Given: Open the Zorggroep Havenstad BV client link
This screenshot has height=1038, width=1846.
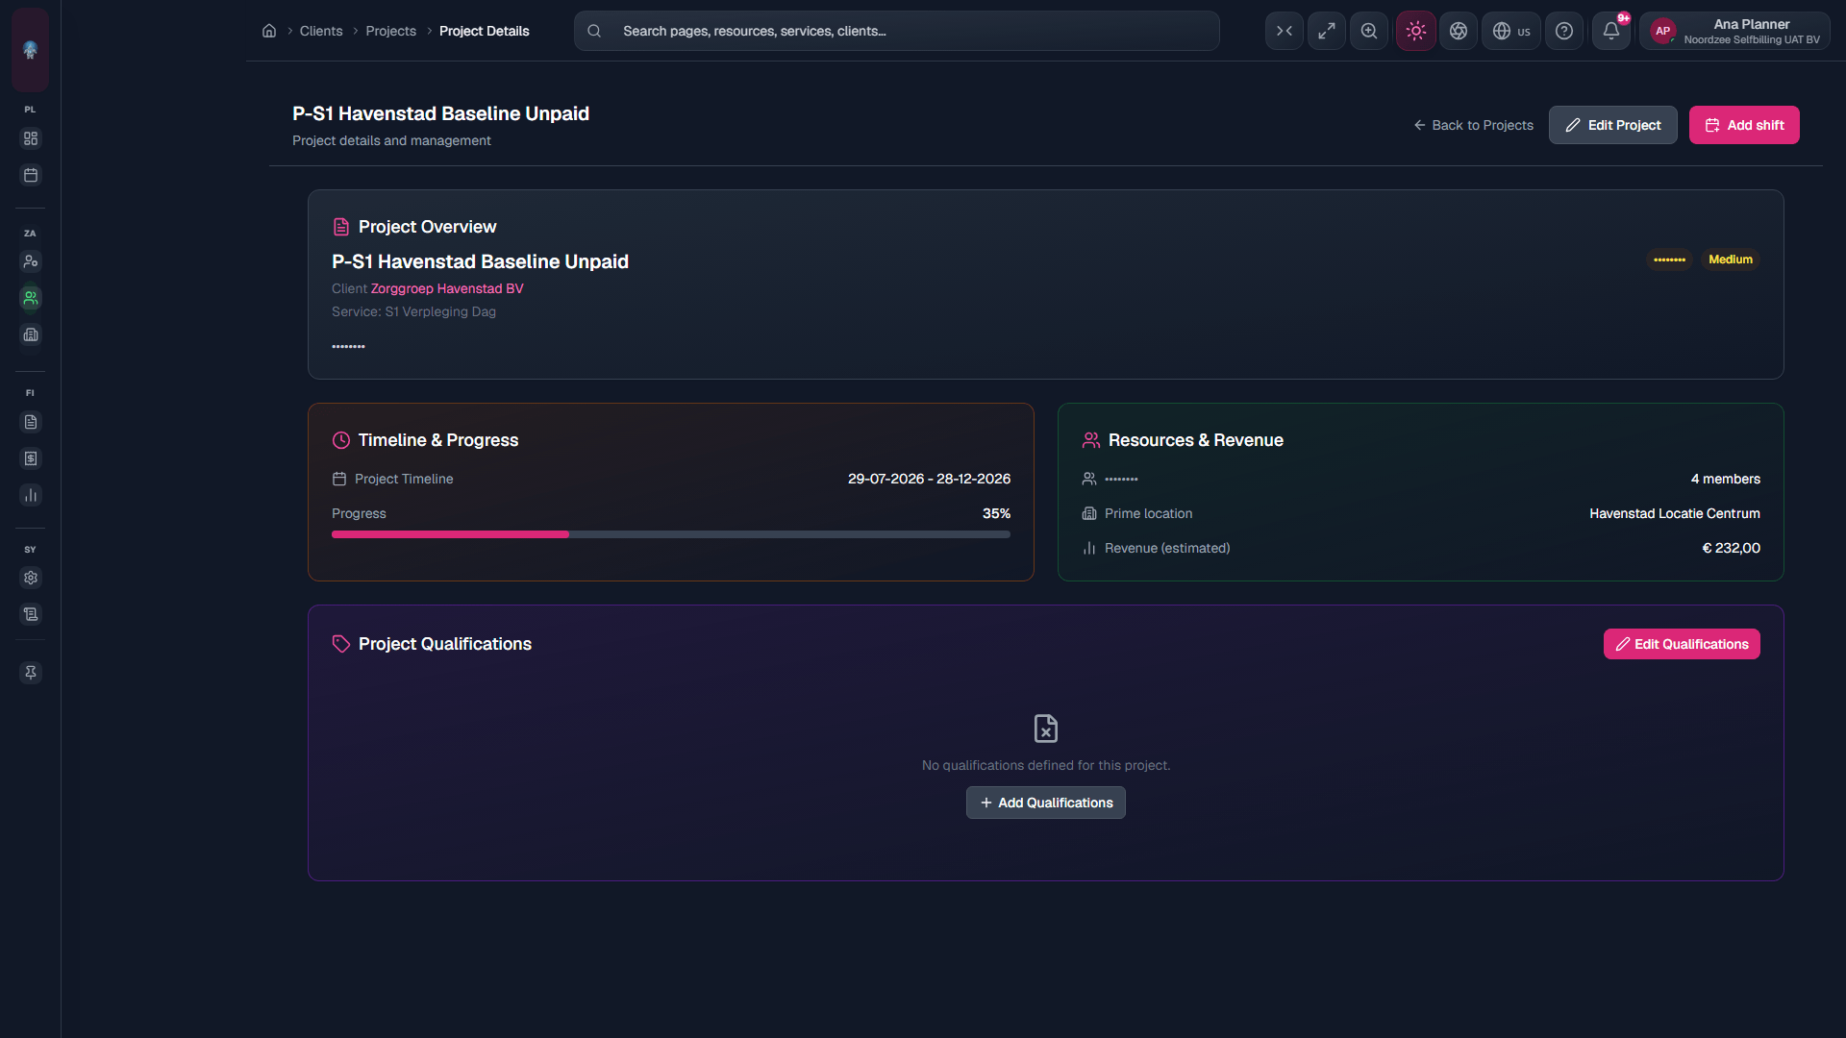Looking at the screenshot, I should [447, 288].
